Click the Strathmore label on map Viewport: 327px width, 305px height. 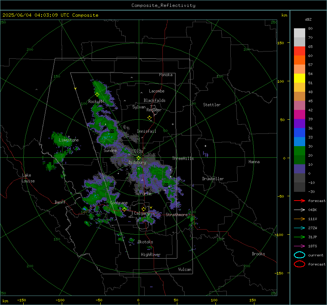pos(177,215)
